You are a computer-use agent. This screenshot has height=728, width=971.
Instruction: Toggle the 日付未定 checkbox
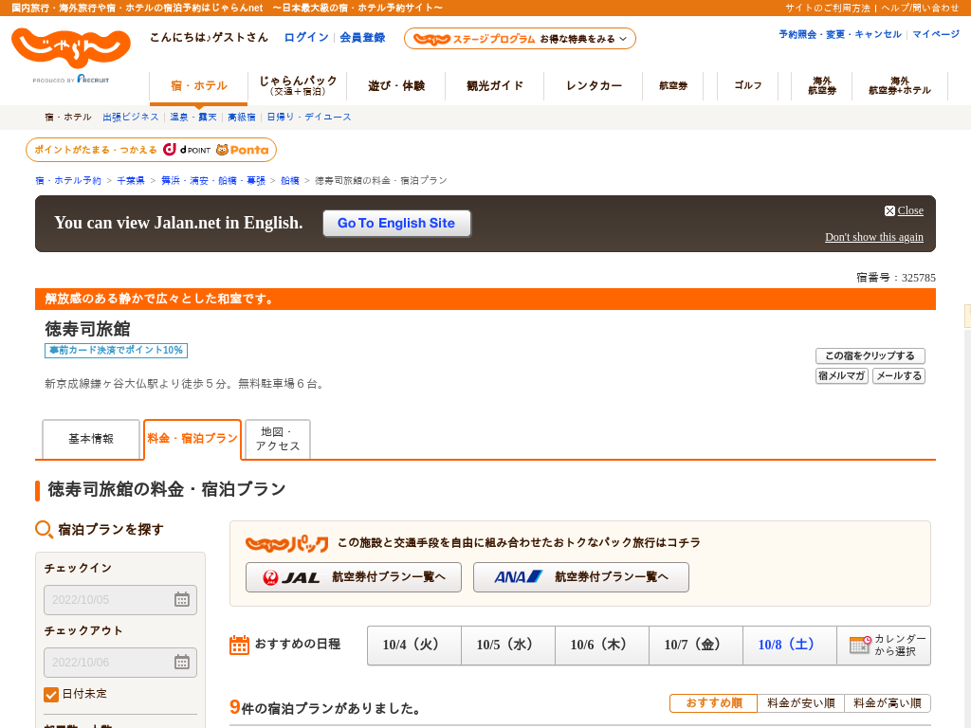click(x=51, y=695)
